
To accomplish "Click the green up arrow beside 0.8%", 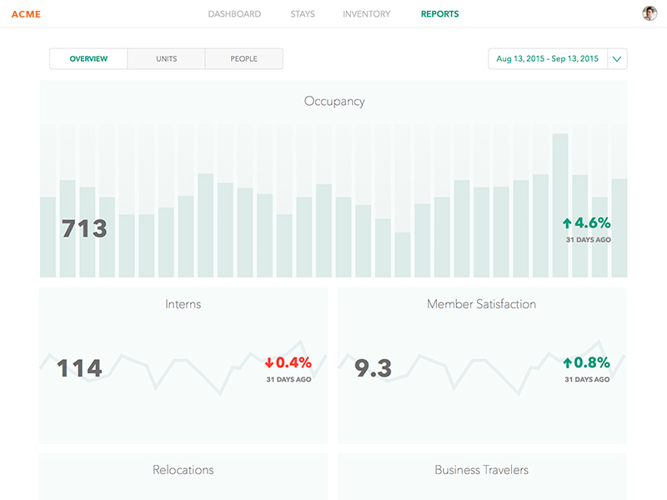I will pyautogui.click(x=567, y=362).
